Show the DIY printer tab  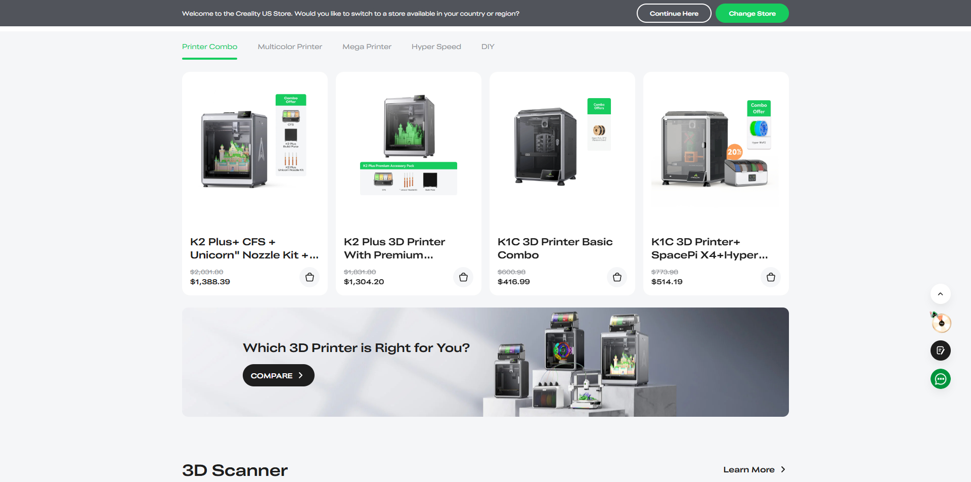tap(488, 47)
